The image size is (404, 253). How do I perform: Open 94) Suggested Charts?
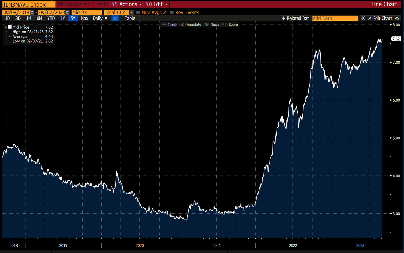(83, 4)
